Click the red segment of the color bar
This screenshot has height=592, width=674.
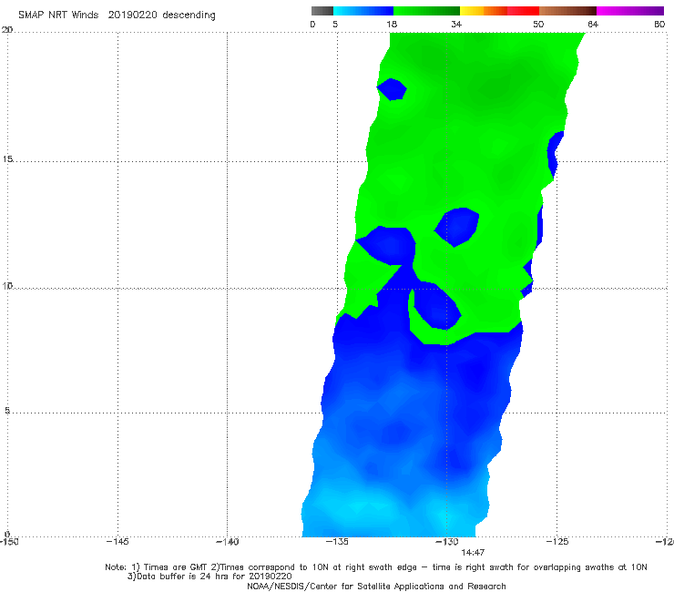coord(523,11)
